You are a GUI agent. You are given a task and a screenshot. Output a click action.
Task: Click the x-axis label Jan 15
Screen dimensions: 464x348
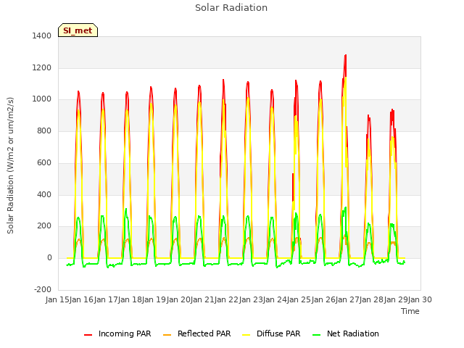pyautogui.click(x=57, y=299)
